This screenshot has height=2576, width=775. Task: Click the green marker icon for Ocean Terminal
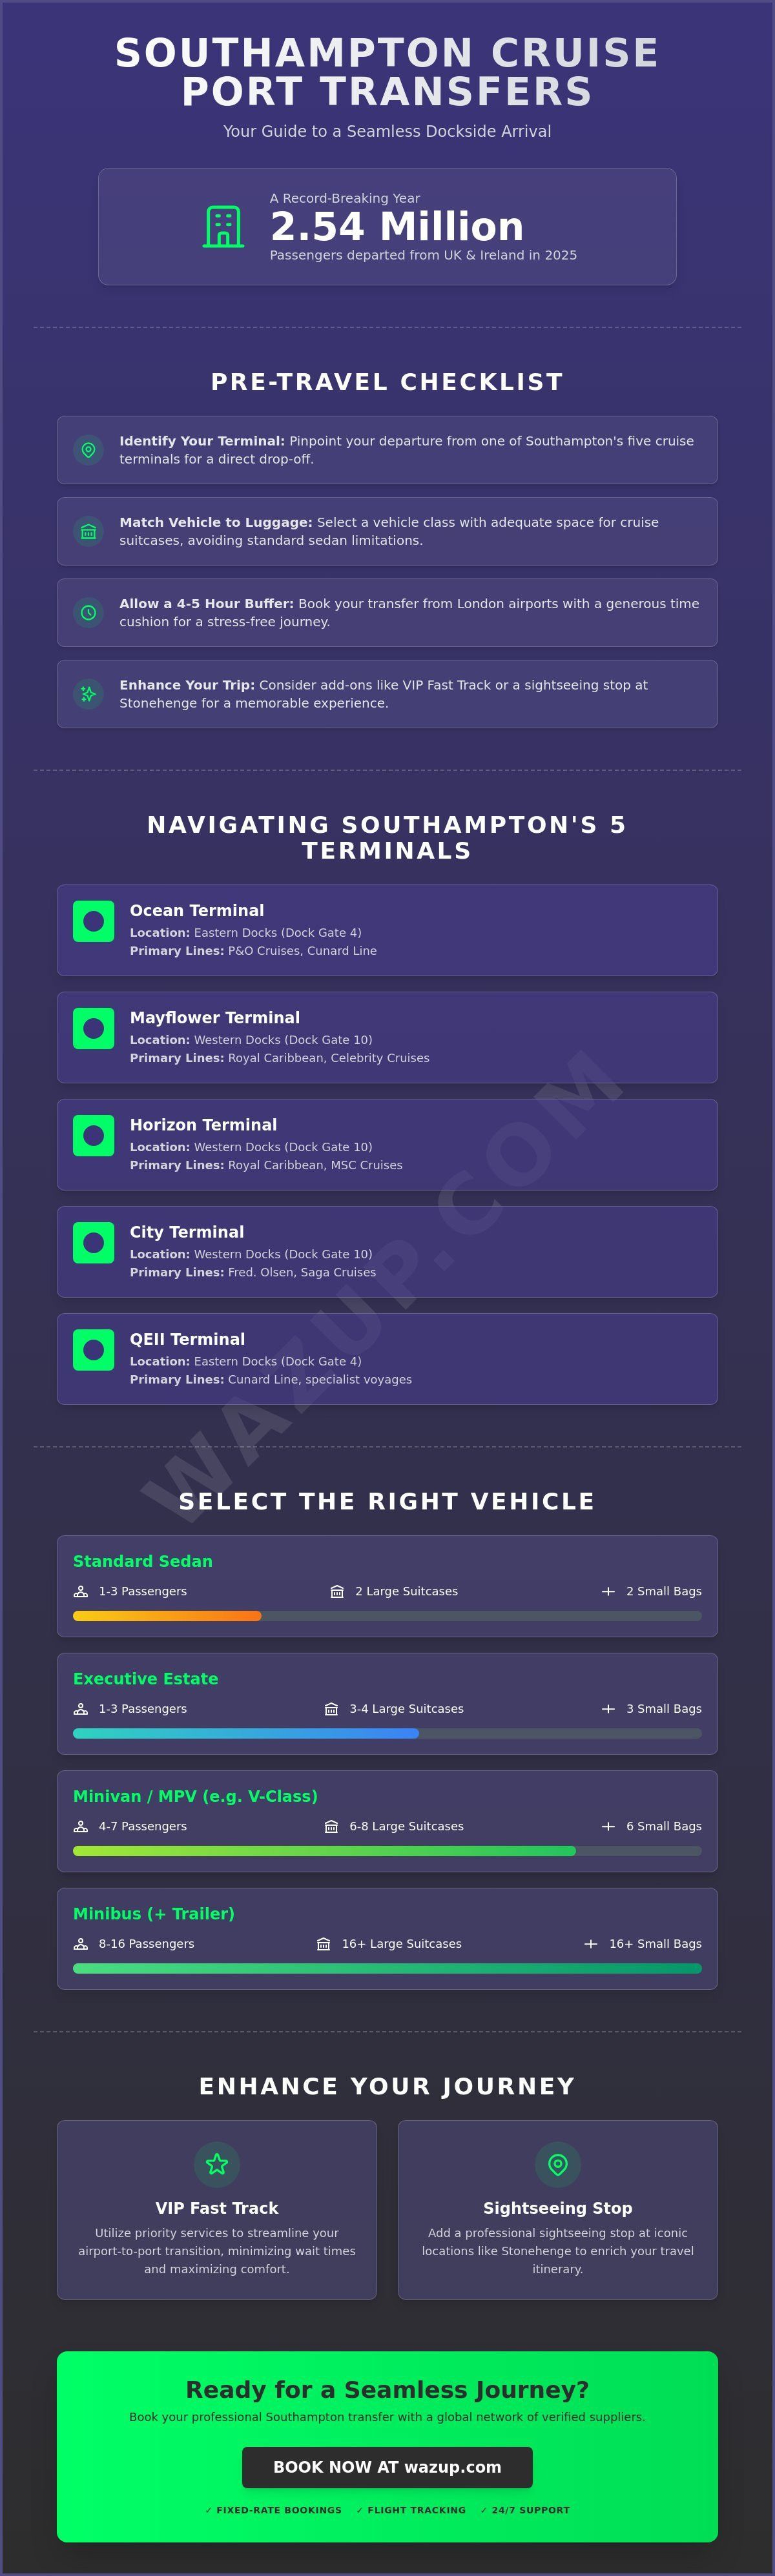pos(93,921)
